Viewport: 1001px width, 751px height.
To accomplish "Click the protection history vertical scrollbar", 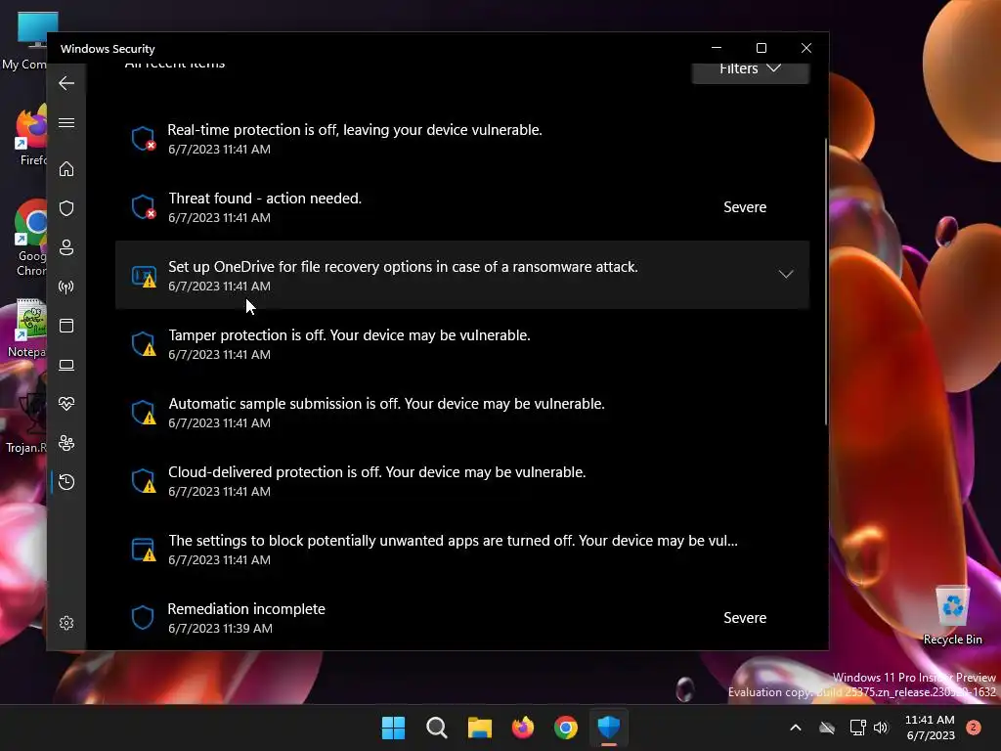I will click(826, 281).
